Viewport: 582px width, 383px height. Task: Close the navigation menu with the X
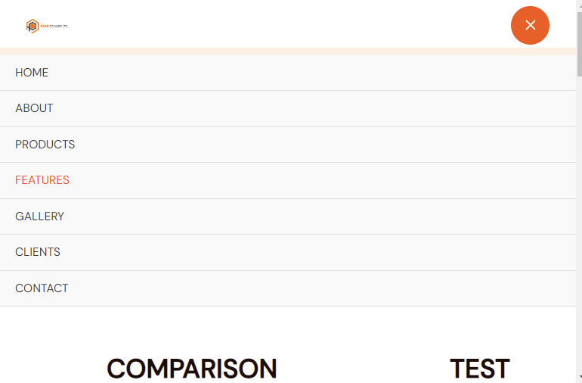coord(530,25)
